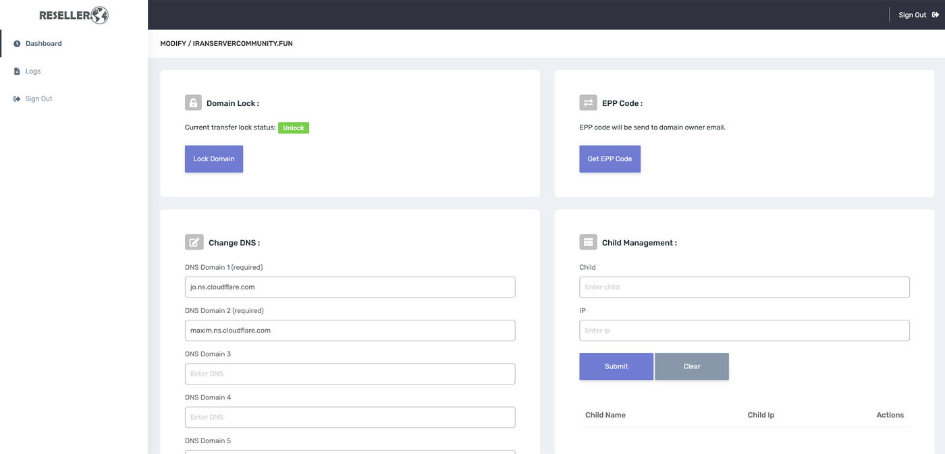
Task: Request the code with Get EPP Code
Action: tap(610, 159)
